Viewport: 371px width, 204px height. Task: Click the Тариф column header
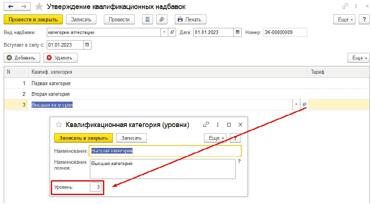tap(339, 72)
